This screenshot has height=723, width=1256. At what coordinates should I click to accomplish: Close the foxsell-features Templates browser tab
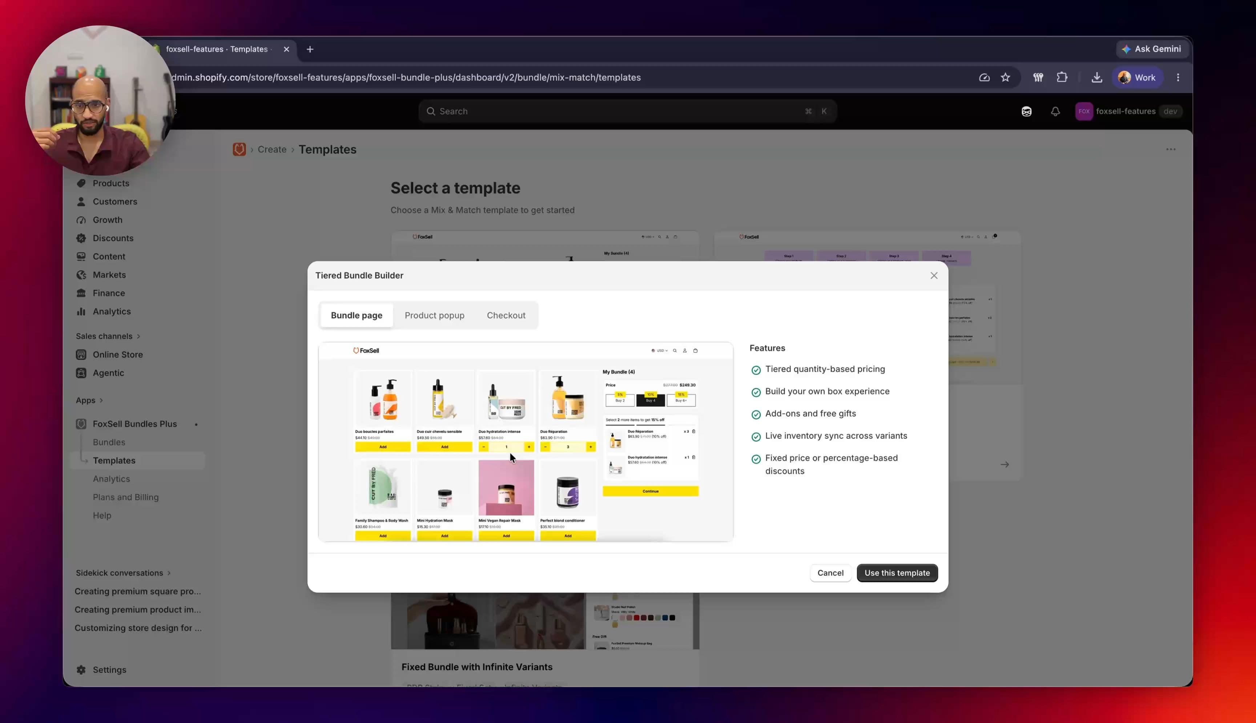click(x=286, y=49)
